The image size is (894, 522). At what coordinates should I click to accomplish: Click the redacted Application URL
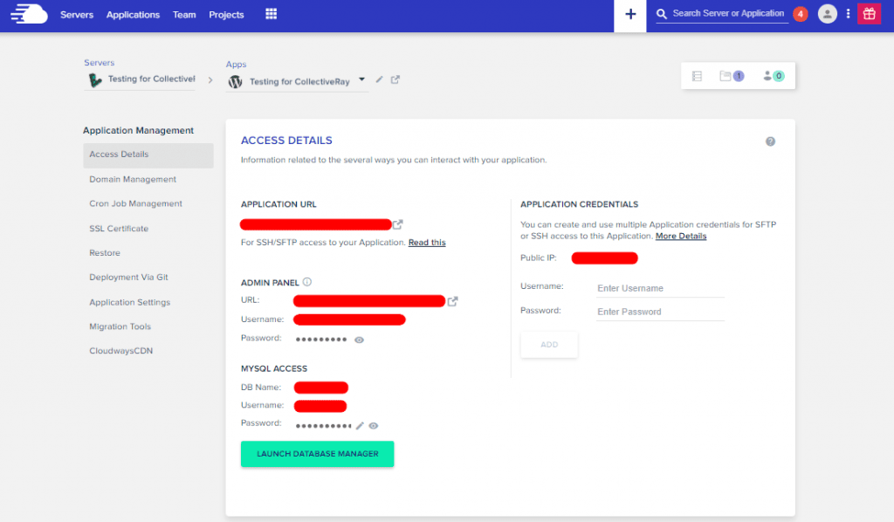point(316,224)
